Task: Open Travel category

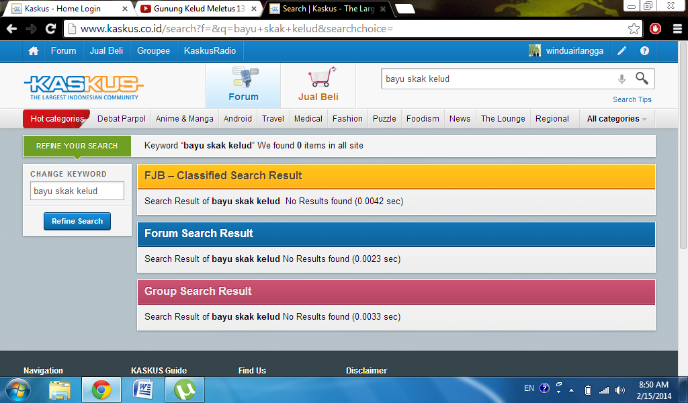Action: pyautogui.click(x=273, y=119)
